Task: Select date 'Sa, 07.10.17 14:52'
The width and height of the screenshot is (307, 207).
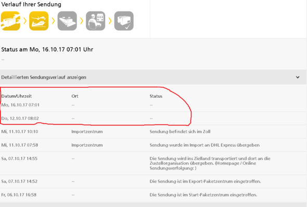Action: point(19,182)
